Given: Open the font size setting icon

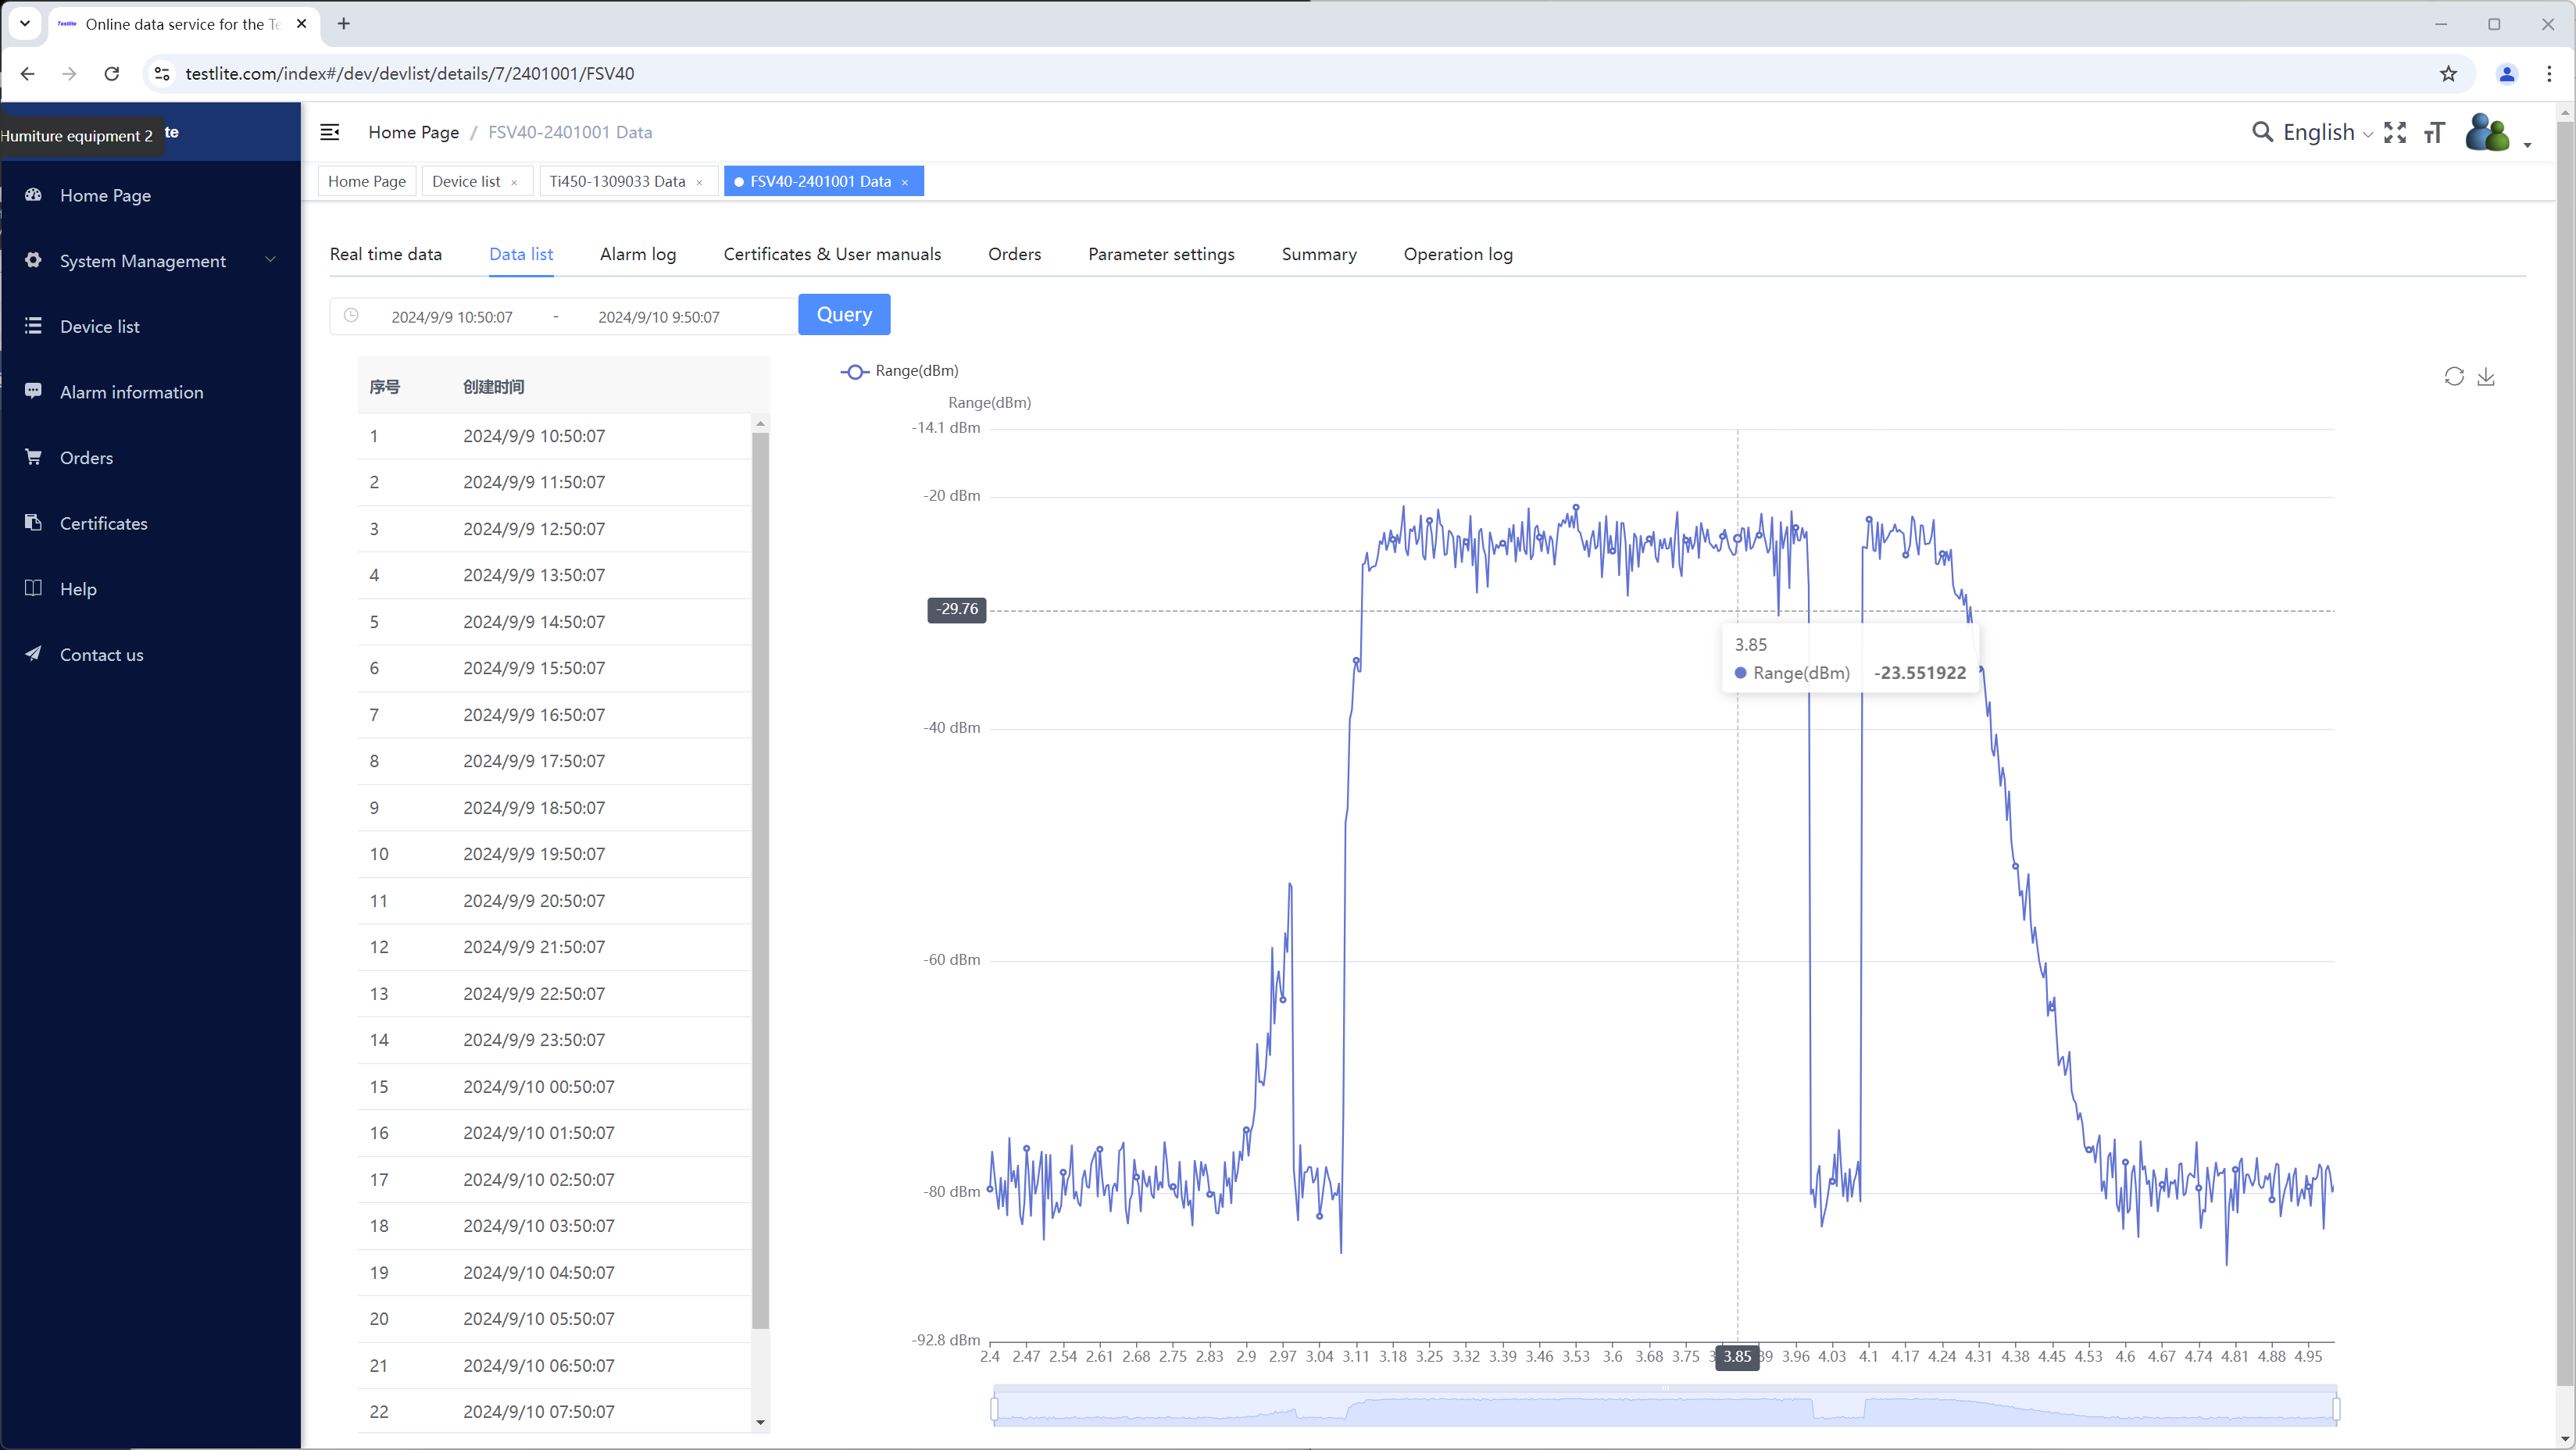Looking at the screenshot, I should [2434, 132].
